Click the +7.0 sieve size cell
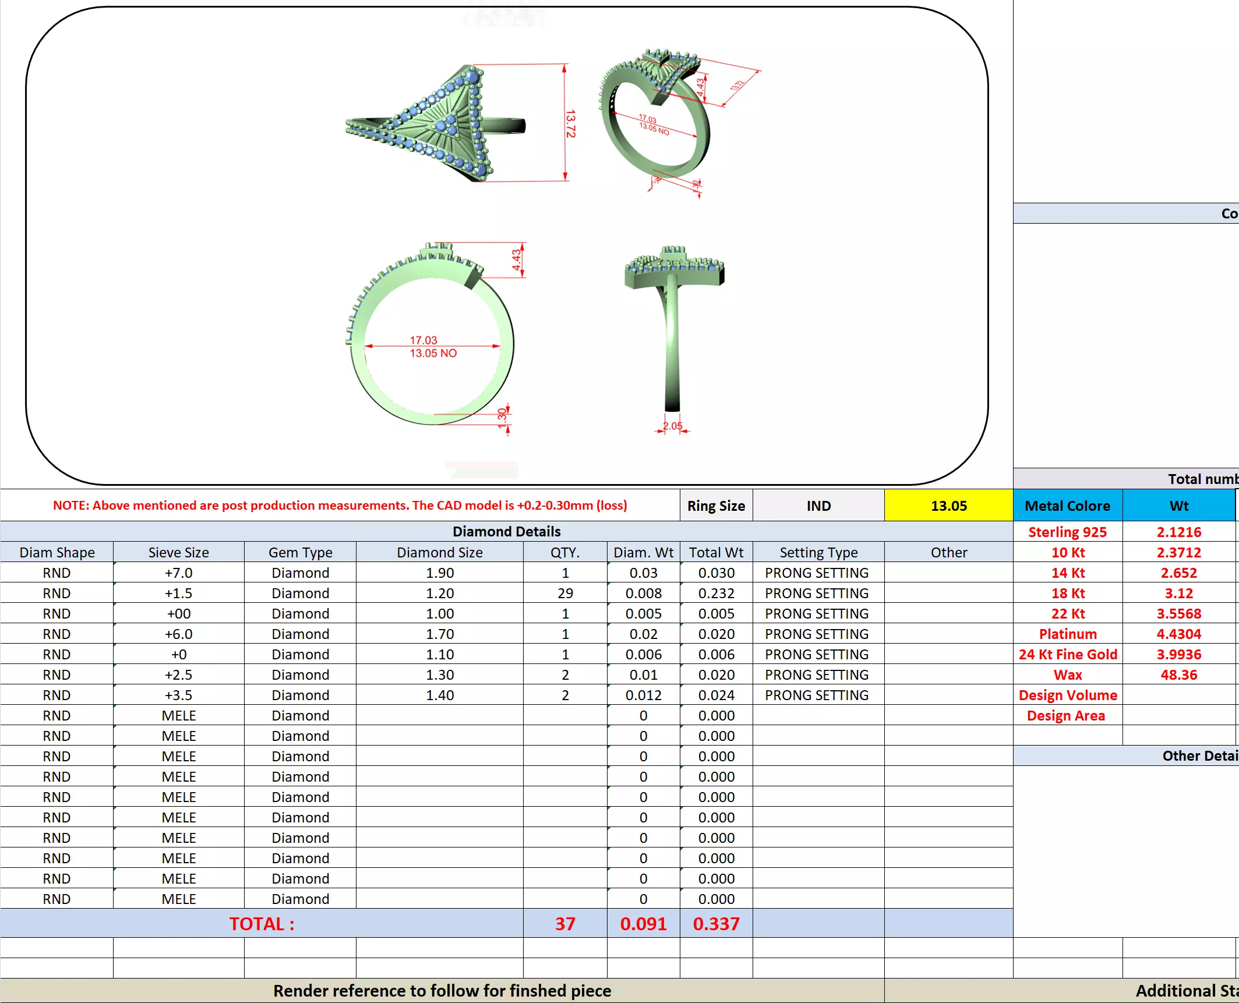Image resolution: width=1239 pixels, height=1003 pixels. coord(178,573)
